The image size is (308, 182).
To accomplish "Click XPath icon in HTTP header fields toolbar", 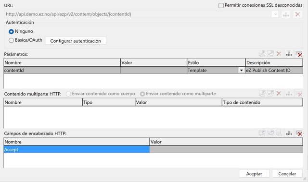I will click(x=289, y=133).
